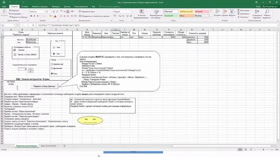
Task: Toggle underline formatting Ч
Action: [x=38, y=16]
